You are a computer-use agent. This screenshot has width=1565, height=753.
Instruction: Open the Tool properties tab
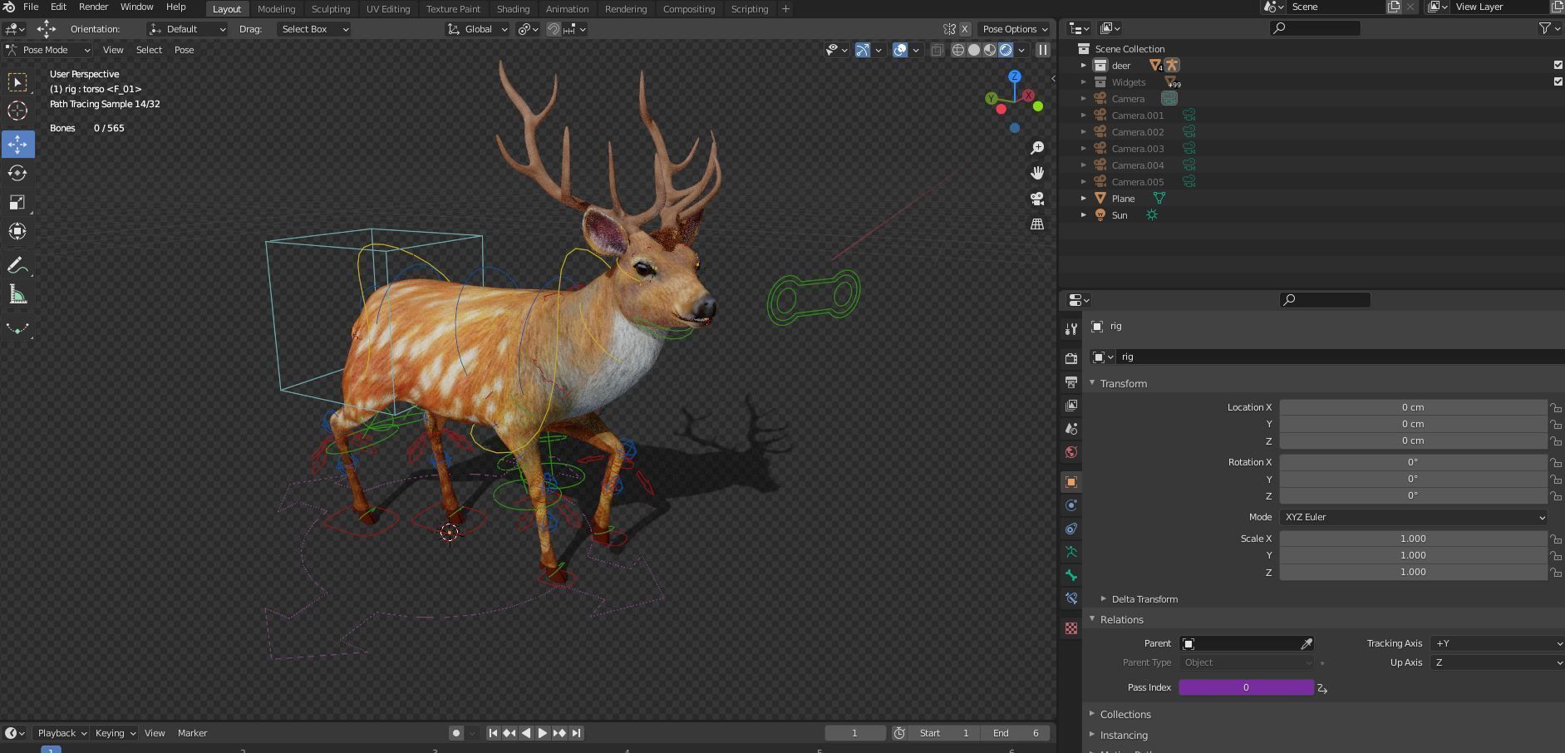(x=1071, y=329)
